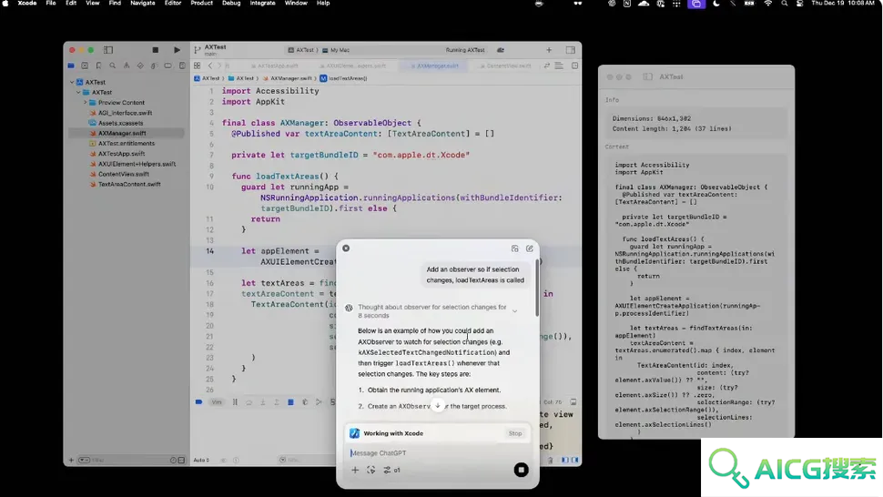Stop the running AXTest app in Xcode toolbar

coord(156,50)
